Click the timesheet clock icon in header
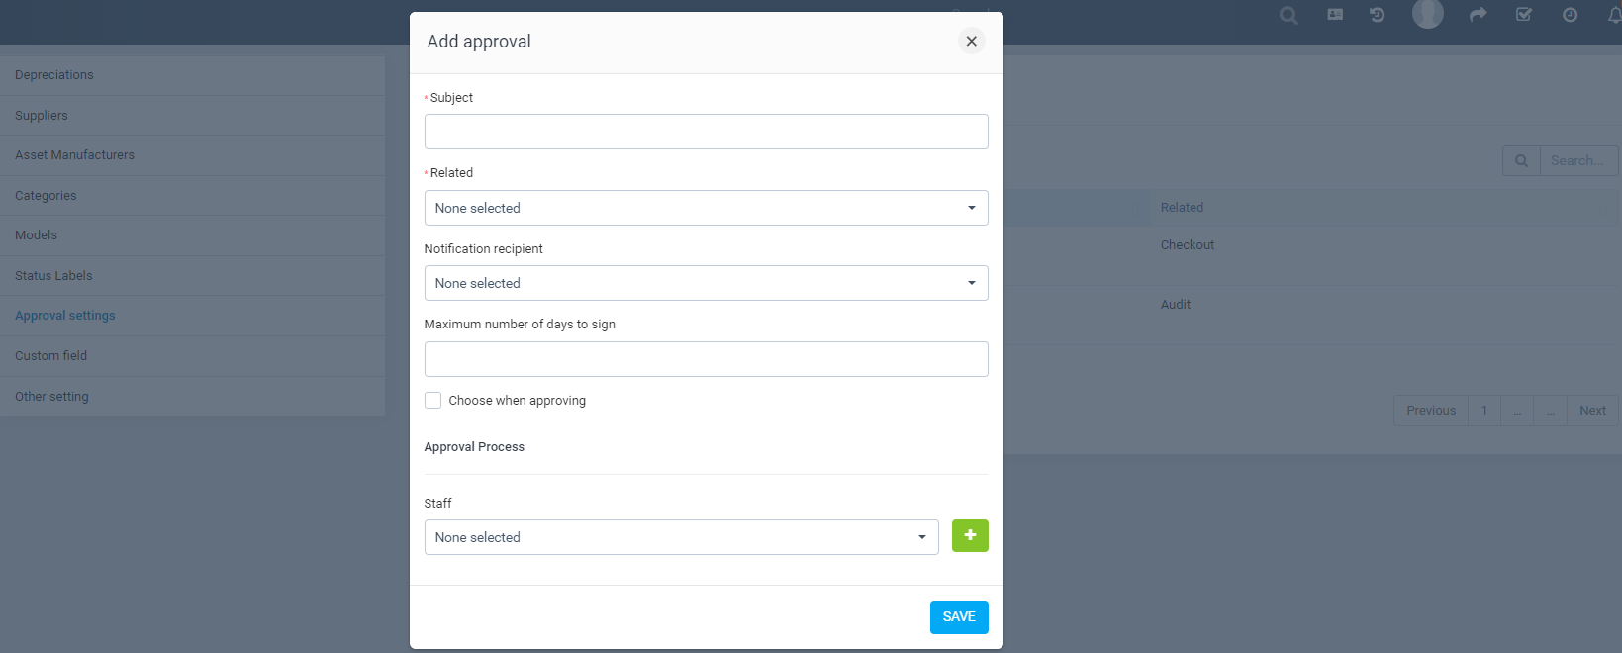Screen dimensions: 1622x653 pyautogui.click(x=1570, y=15)
